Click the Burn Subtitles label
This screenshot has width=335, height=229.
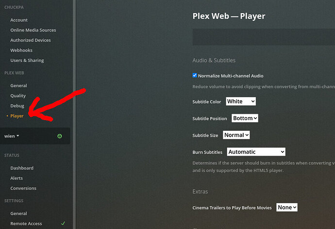[207, 152]
